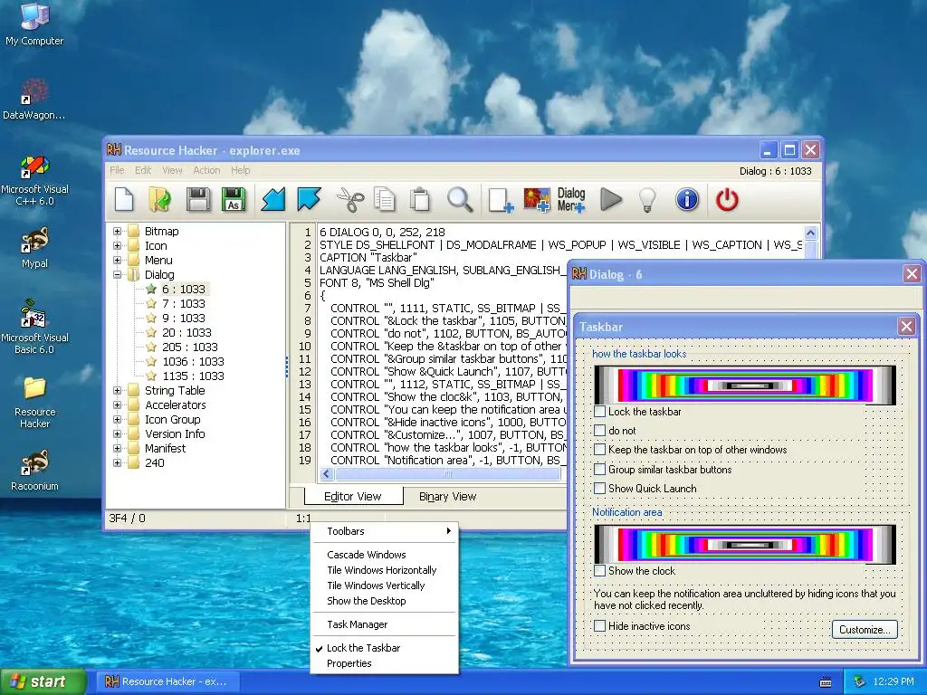Exit with the red power icon

[x=727, y=199]
